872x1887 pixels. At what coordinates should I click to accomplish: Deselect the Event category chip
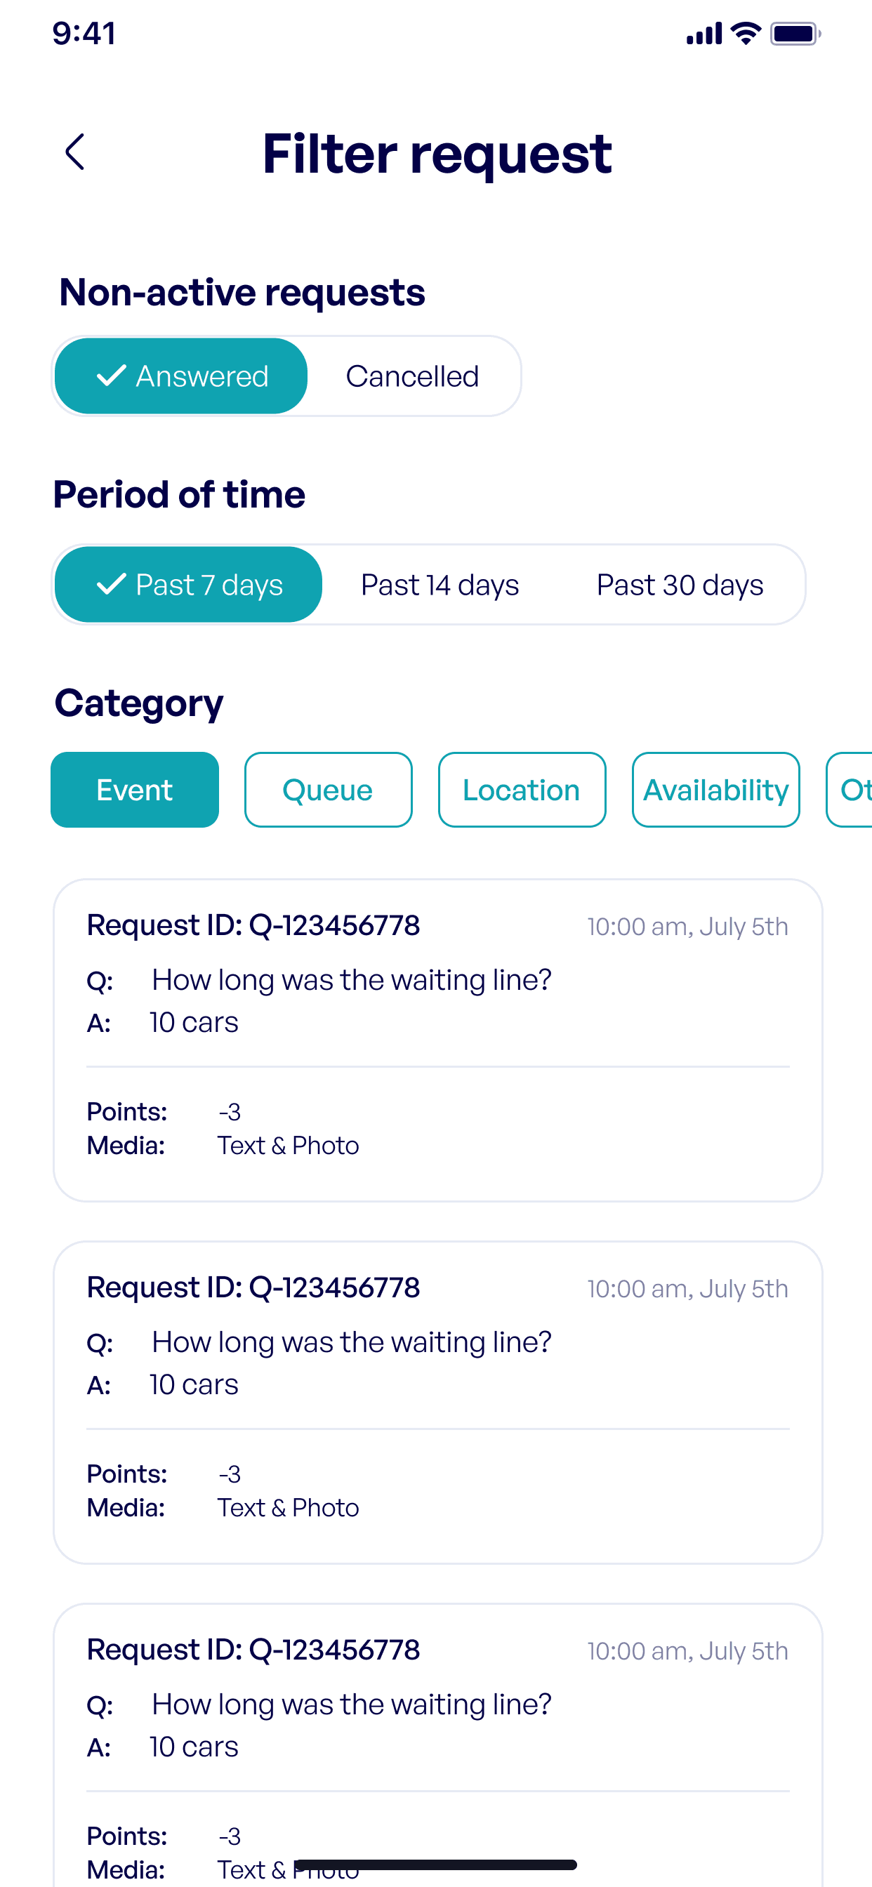(135, 790)
